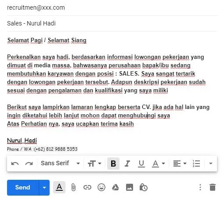Redo the last edit
The image size is (224, 200).
[29, 164]
